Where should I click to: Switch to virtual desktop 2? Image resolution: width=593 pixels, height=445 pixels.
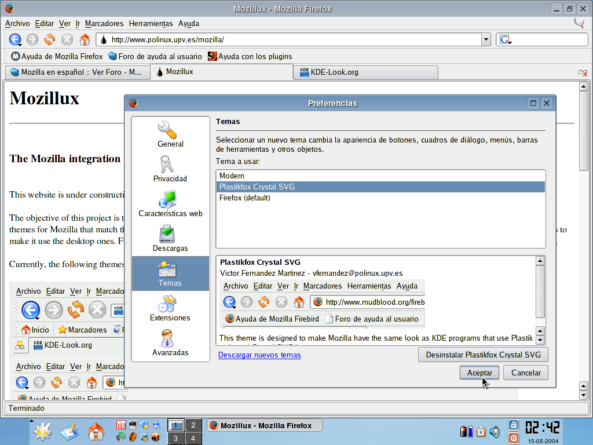[x=193, y=425]
